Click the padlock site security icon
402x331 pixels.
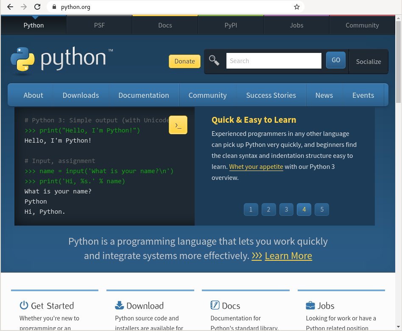tap(54, 7)
